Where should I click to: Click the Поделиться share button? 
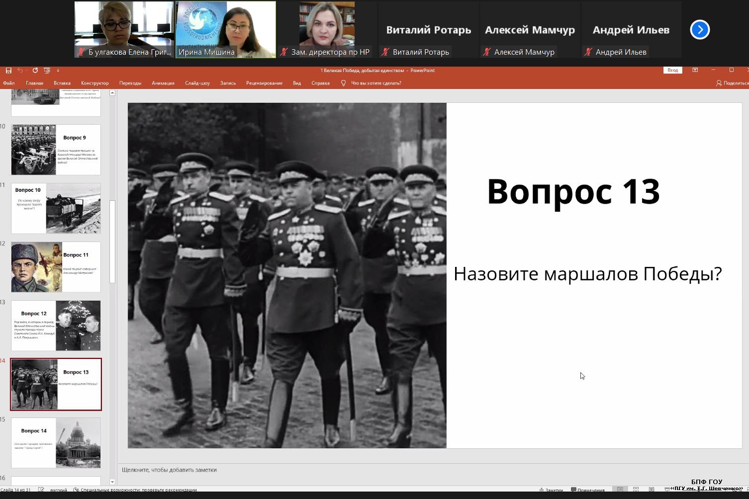[x=732, y=83]
